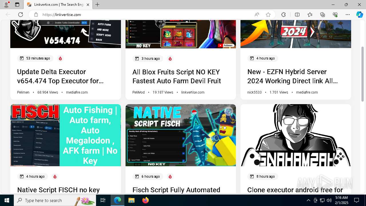Open New - EZFN Hybrid Server title
366x206 pixels.
(293, 76)
